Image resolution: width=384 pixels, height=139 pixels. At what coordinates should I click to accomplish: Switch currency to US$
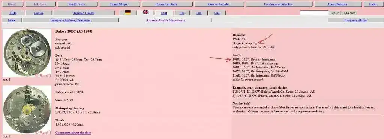click(x=182, y=13)
